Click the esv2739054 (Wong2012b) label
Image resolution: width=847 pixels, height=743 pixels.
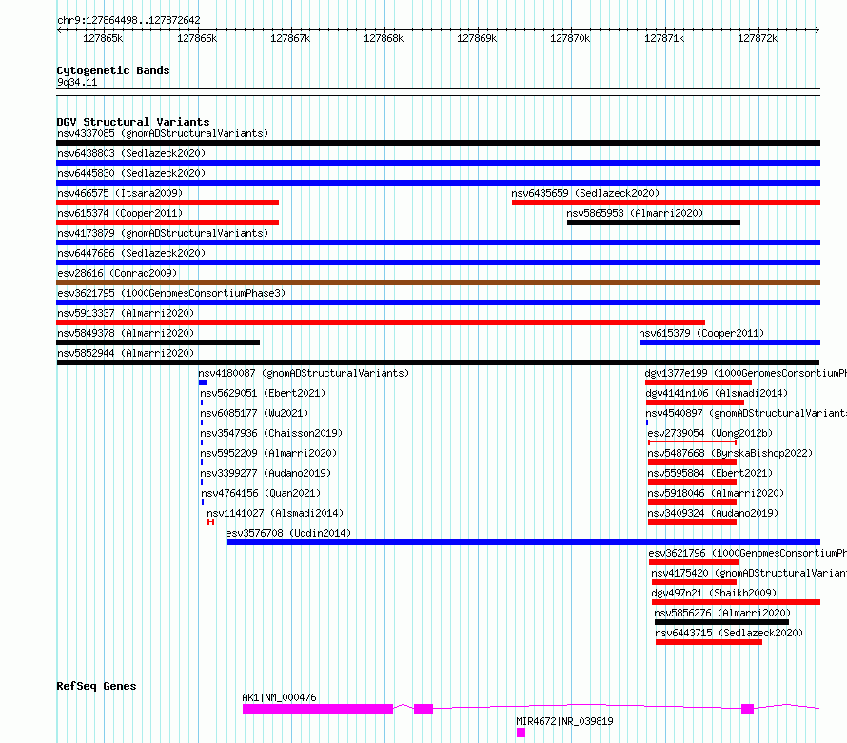tap(710, 433)
